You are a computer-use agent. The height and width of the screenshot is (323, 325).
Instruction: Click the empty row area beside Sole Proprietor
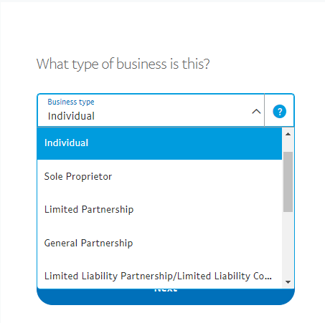coord(196,176)
